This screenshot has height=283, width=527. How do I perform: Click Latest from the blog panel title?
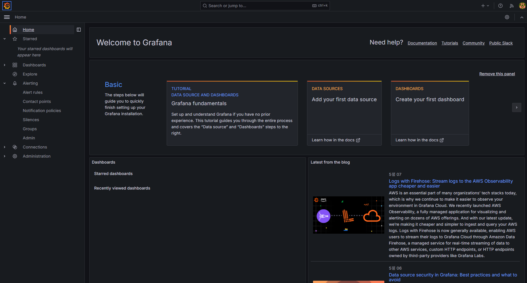(330, 162)
